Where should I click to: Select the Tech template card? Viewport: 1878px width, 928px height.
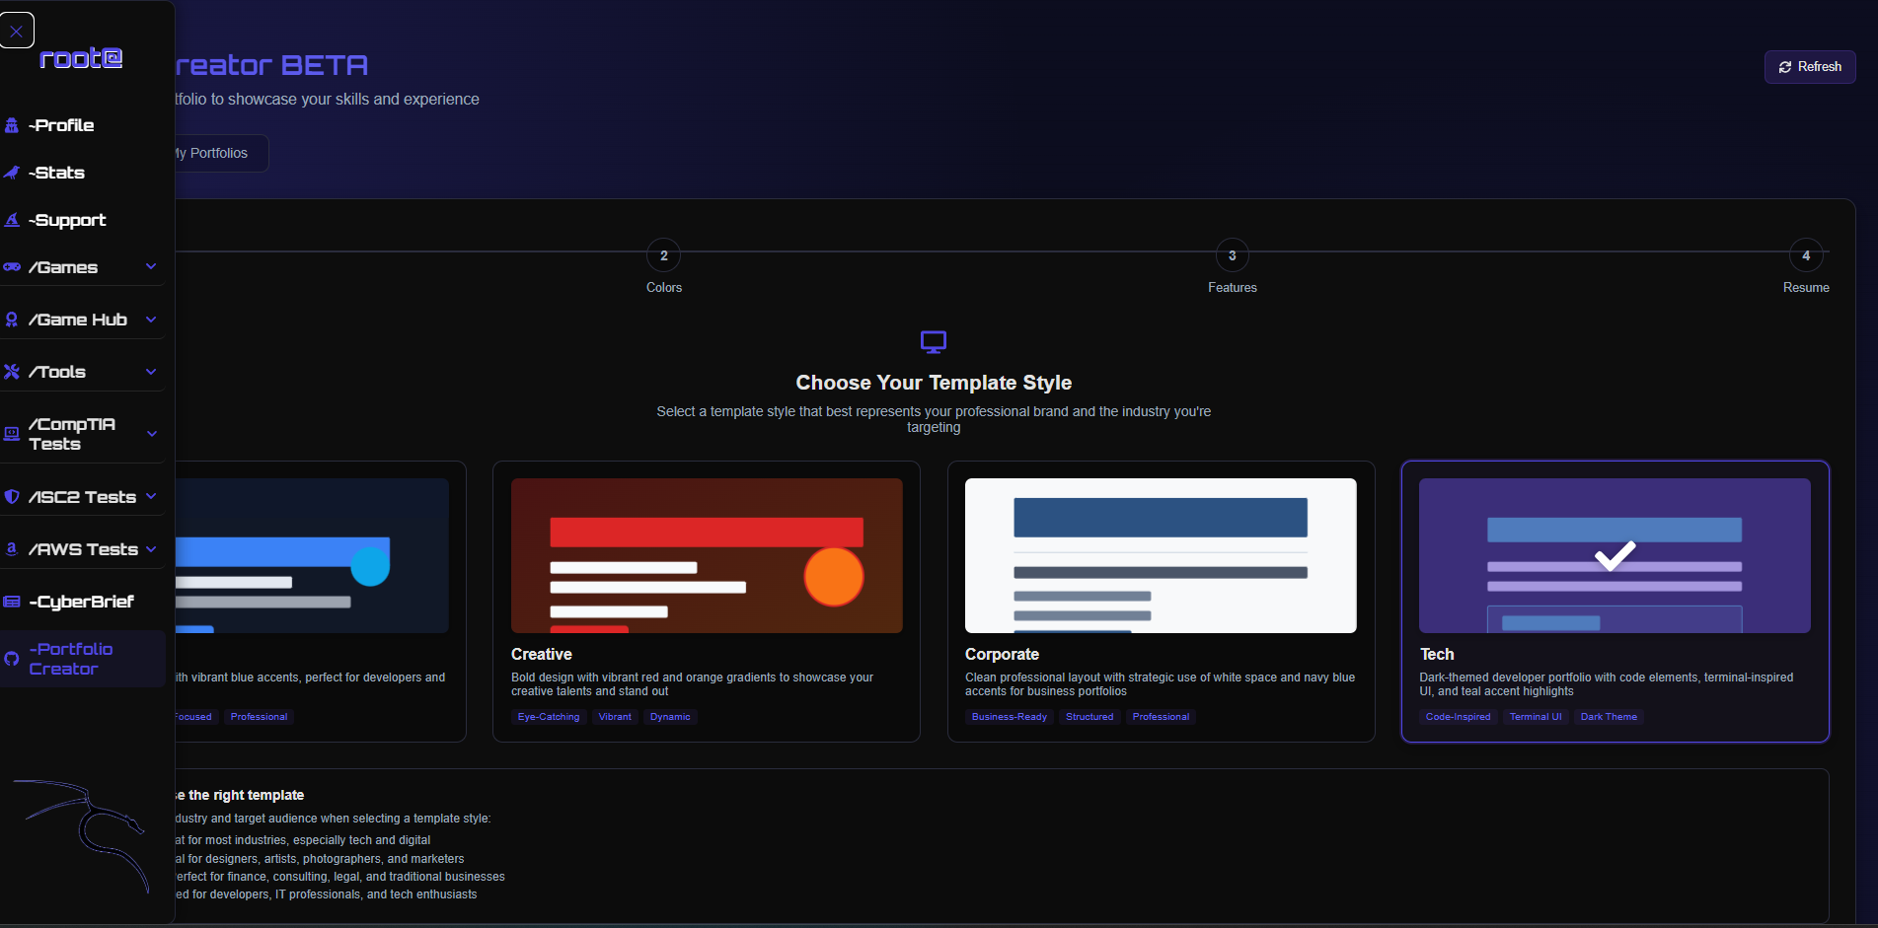[x=1615, y=602]
